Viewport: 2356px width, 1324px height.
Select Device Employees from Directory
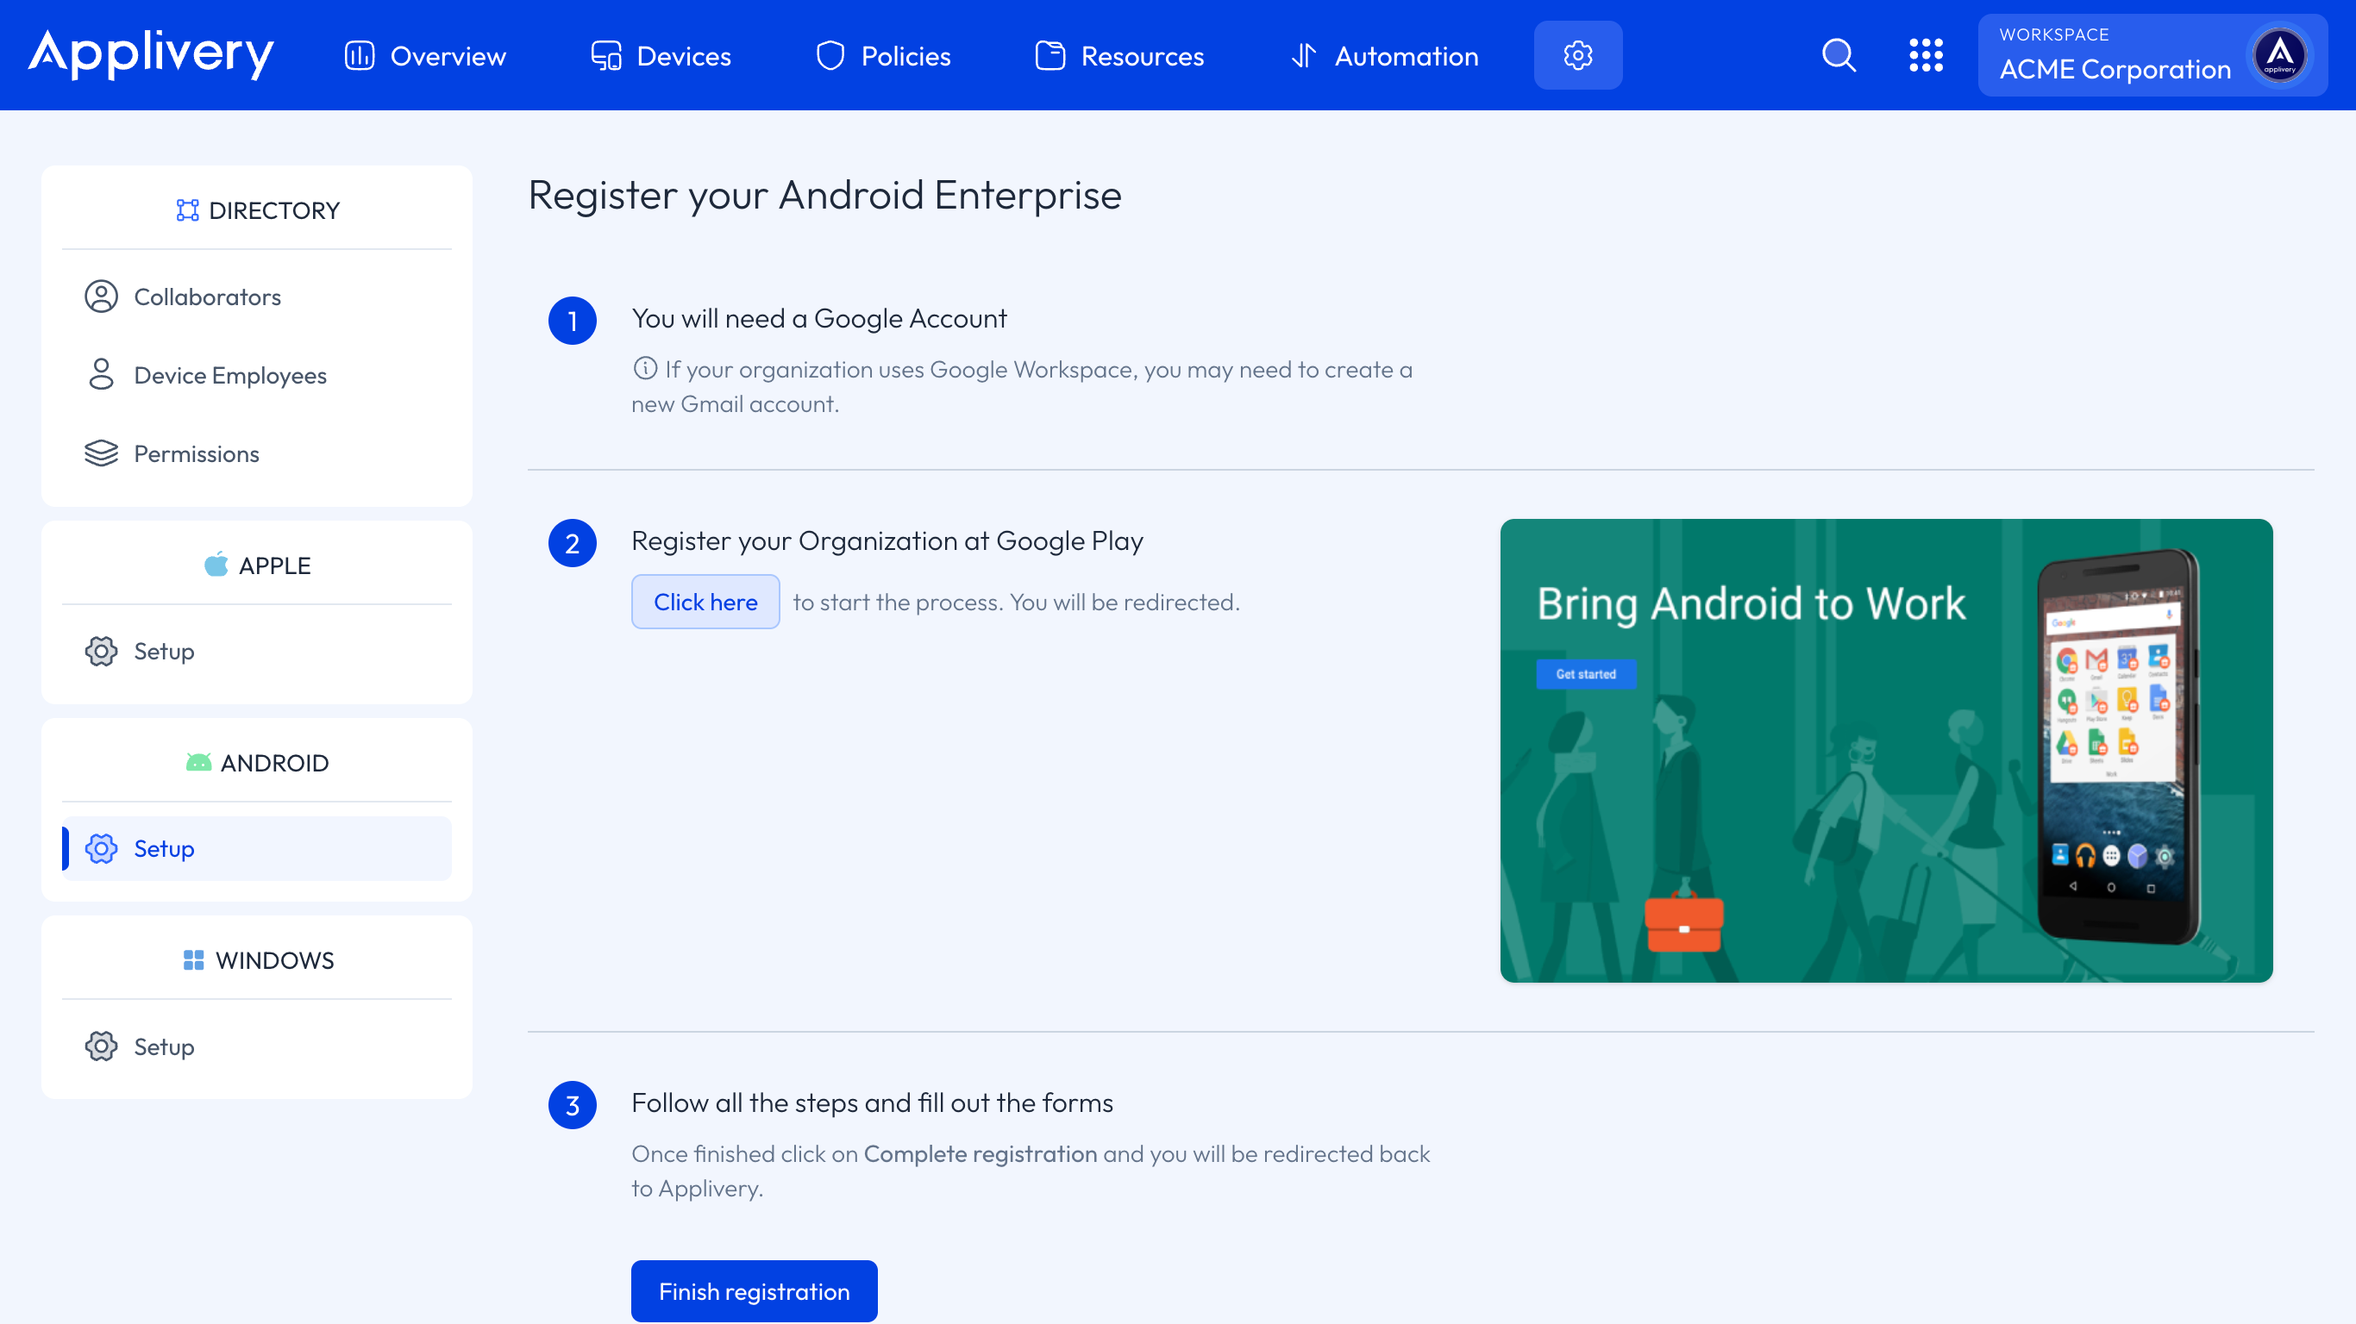tap(230, 375)
